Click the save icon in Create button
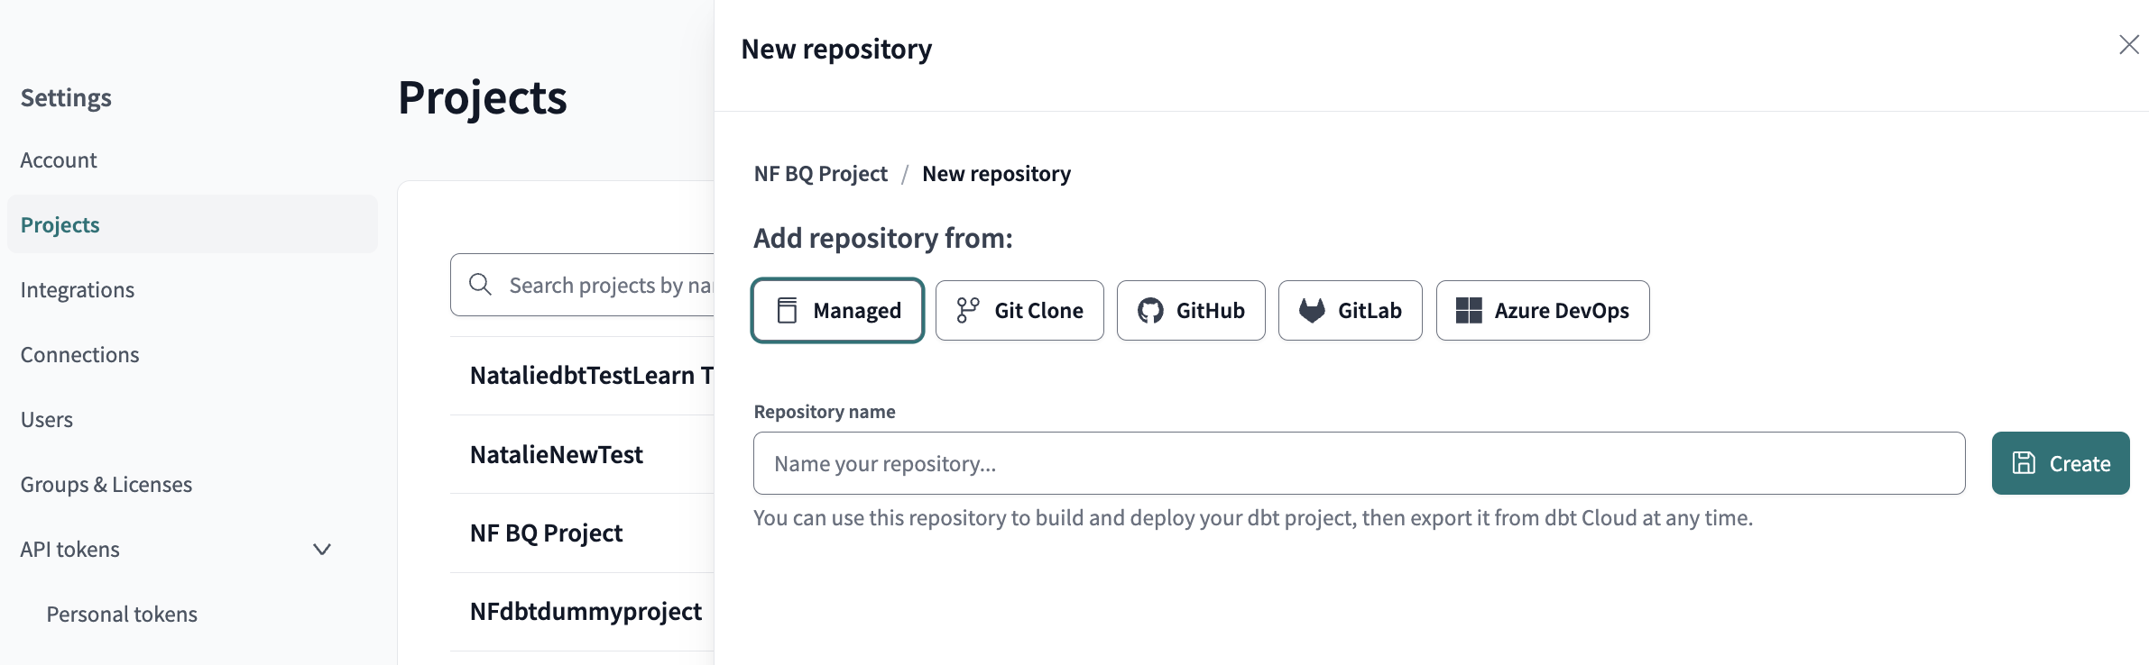Viewport: 2149px width, 665px height. pos(2024,463)
